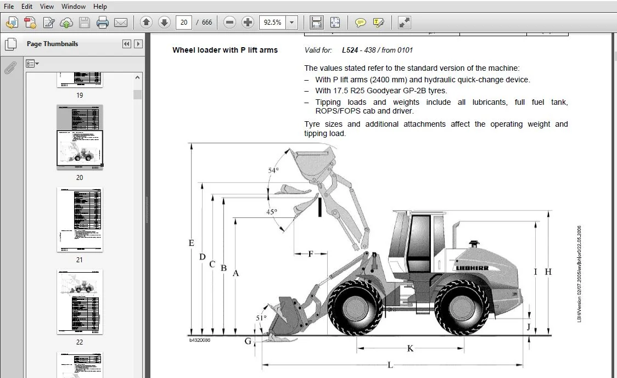The width and height of the screenshot is (617, 378).
Task: Go to previous page with up arrow
Action: pos(146,22)
